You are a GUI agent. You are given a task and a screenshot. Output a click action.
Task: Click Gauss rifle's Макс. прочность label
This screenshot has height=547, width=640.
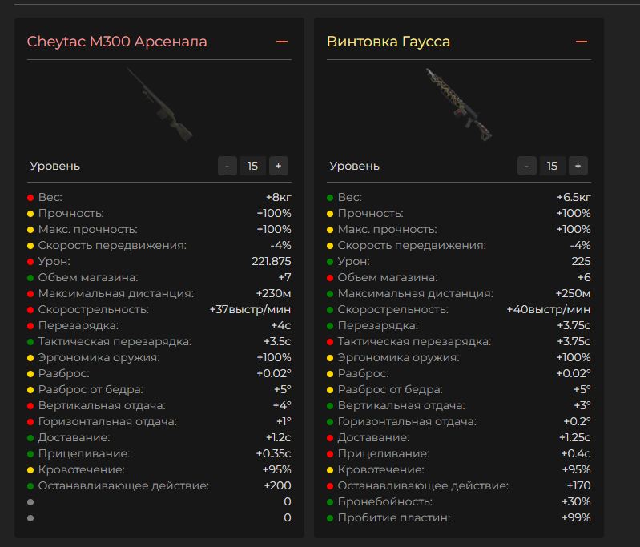(x=388, y=229)
